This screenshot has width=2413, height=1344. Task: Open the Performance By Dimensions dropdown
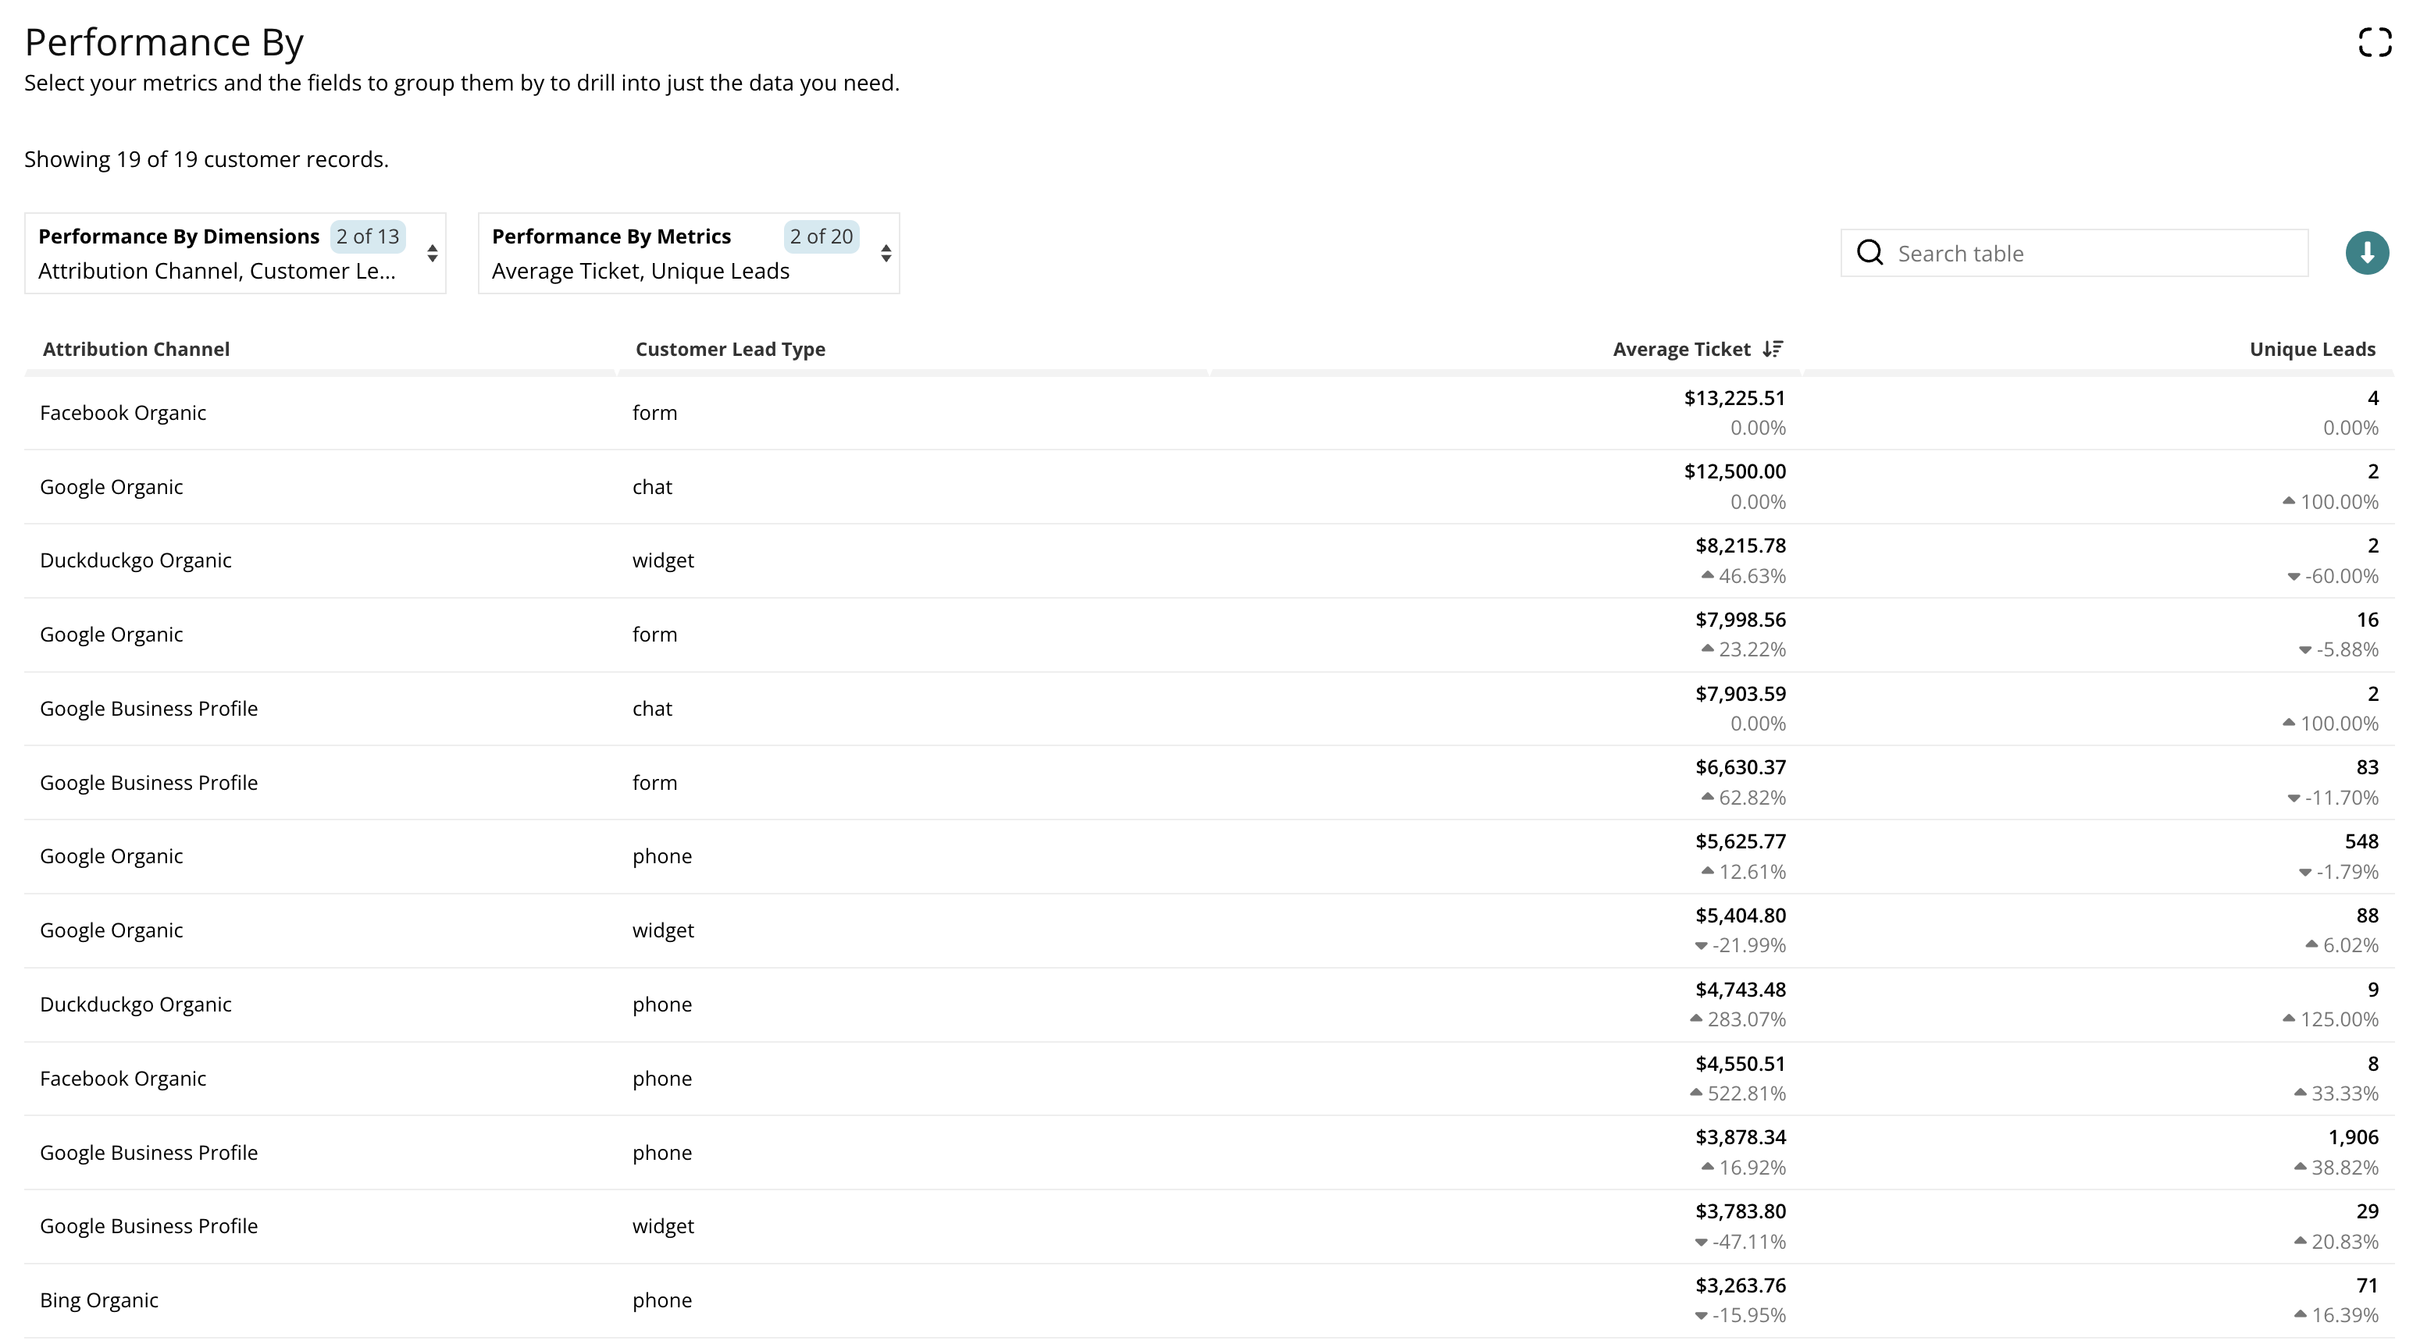point(216,272)
